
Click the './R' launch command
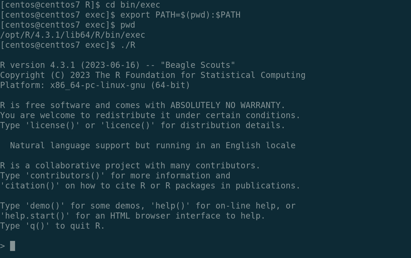pos(128,45)
